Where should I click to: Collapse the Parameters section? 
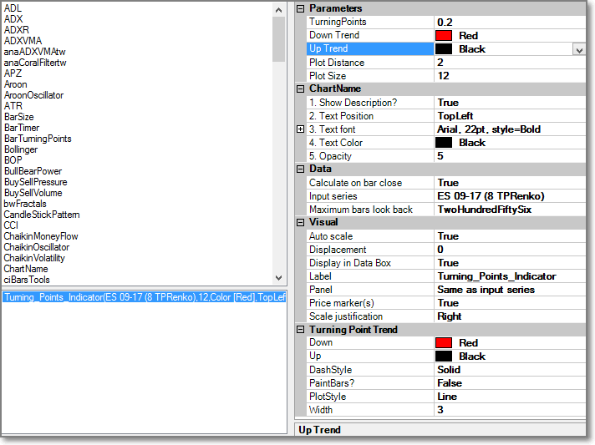point(301,8)
